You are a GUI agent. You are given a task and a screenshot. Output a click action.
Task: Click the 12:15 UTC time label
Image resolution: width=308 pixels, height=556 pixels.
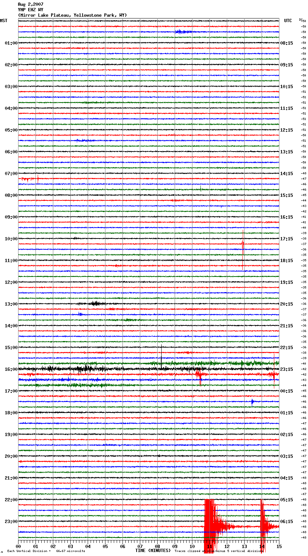click(x=287, y=130)
